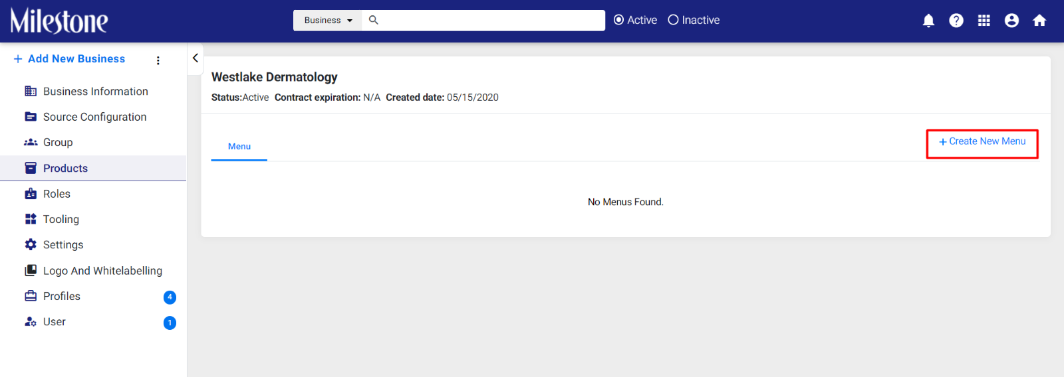This screenshot has height=377, width=1064.
Task: Open the three-dot sidebar options menu
Action: [158, 60]
